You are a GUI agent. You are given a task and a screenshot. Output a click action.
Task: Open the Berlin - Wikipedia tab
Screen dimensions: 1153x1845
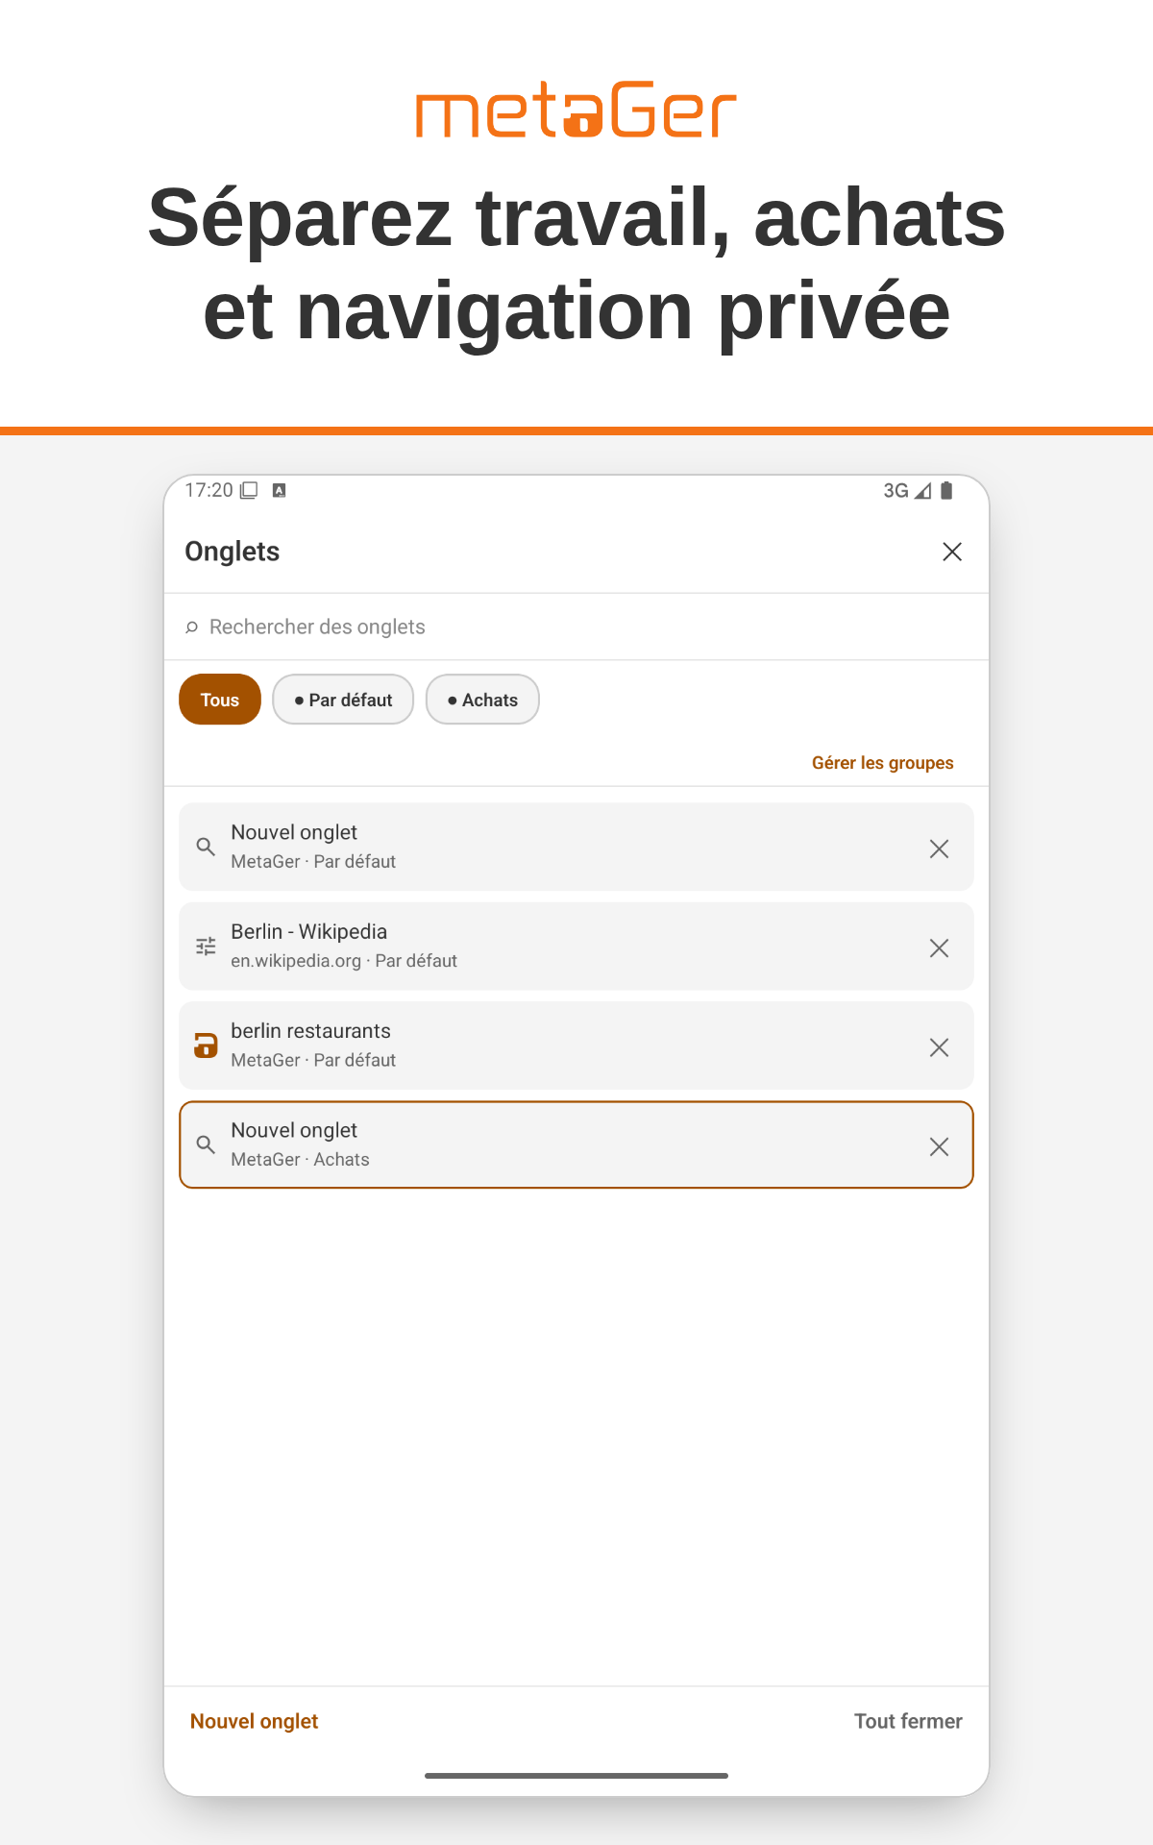[x=576, y=946]
